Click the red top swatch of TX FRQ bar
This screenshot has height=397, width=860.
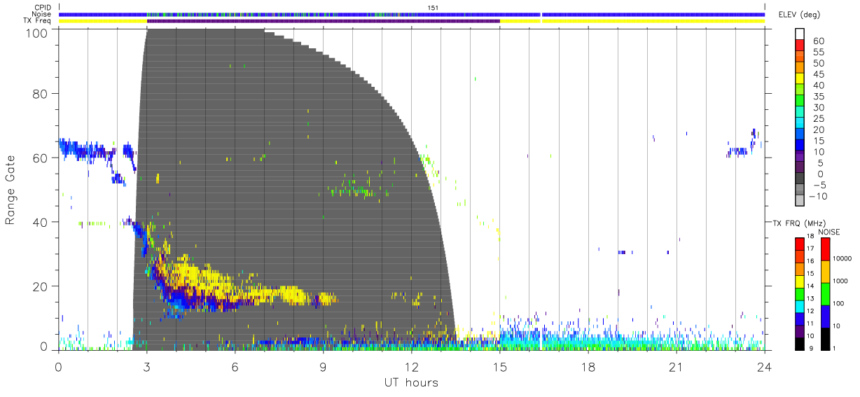(x=800, y=244)
